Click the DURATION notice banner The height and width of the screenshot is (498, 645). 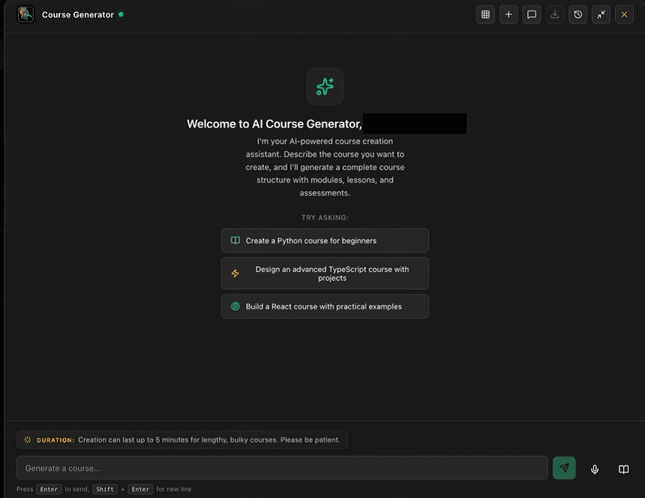coord(182,440)
